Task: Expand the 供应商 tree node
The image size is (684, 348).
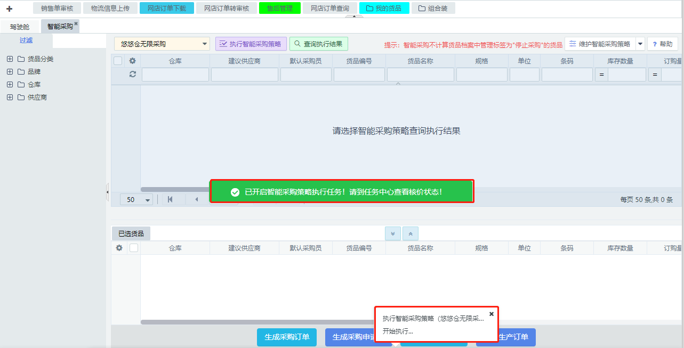Action: [10, 97]
